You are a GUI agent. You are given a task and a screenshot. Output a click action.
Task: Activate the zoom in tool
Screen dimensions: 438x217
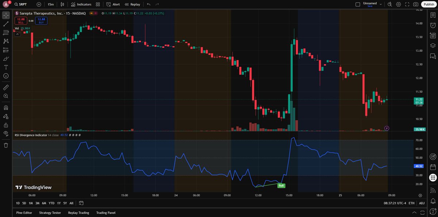(x=6, y=96)
